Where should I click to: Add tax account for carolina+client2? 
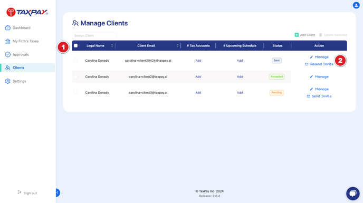click(x=198, y=76)
